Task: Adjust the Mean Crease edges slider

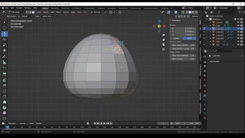Action: (183, 59)
